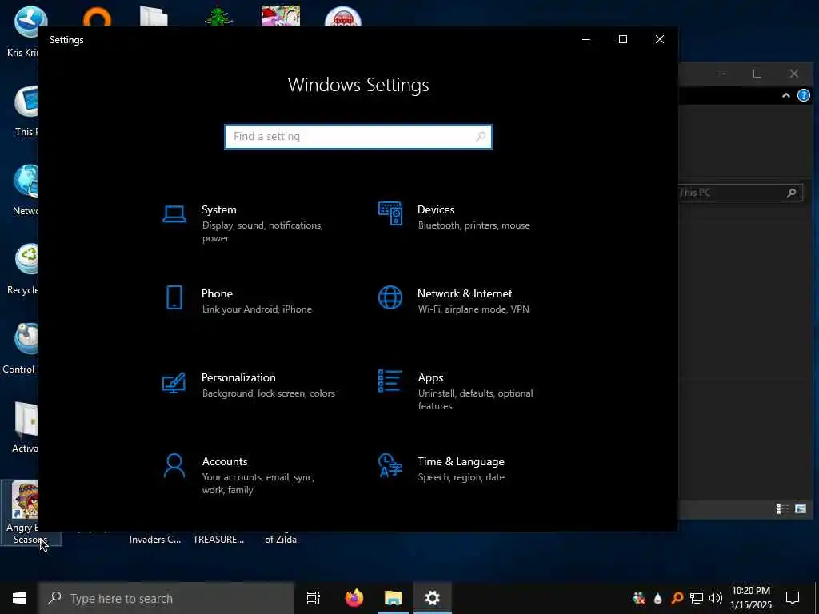Select the Control Panel desktop icon

tap(21, 349)
